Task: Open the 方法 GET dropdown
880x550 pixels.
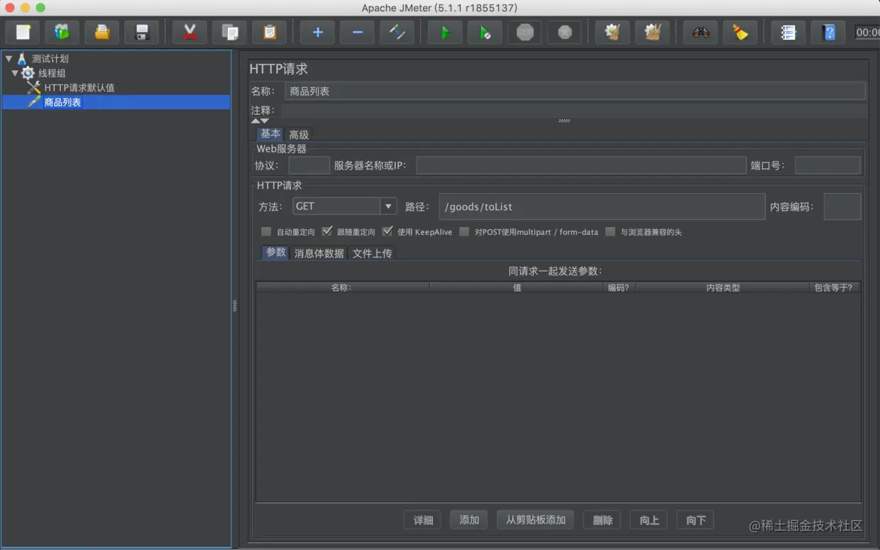Action: [388, 207]
